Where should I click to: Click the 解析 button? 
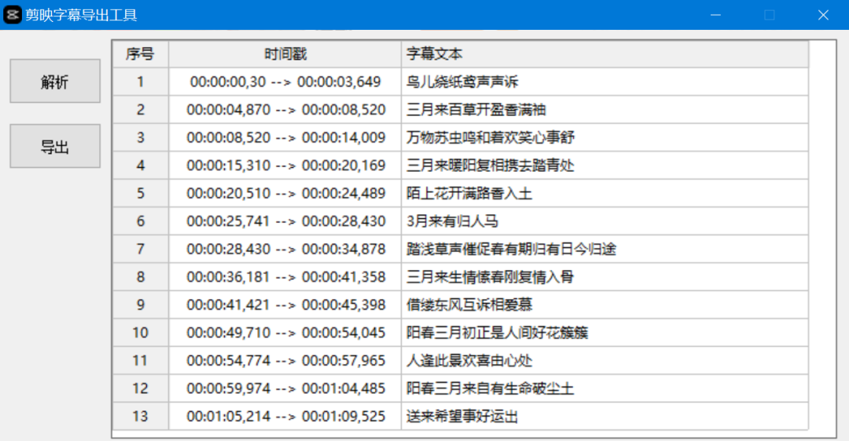click(x=55, y=81)
